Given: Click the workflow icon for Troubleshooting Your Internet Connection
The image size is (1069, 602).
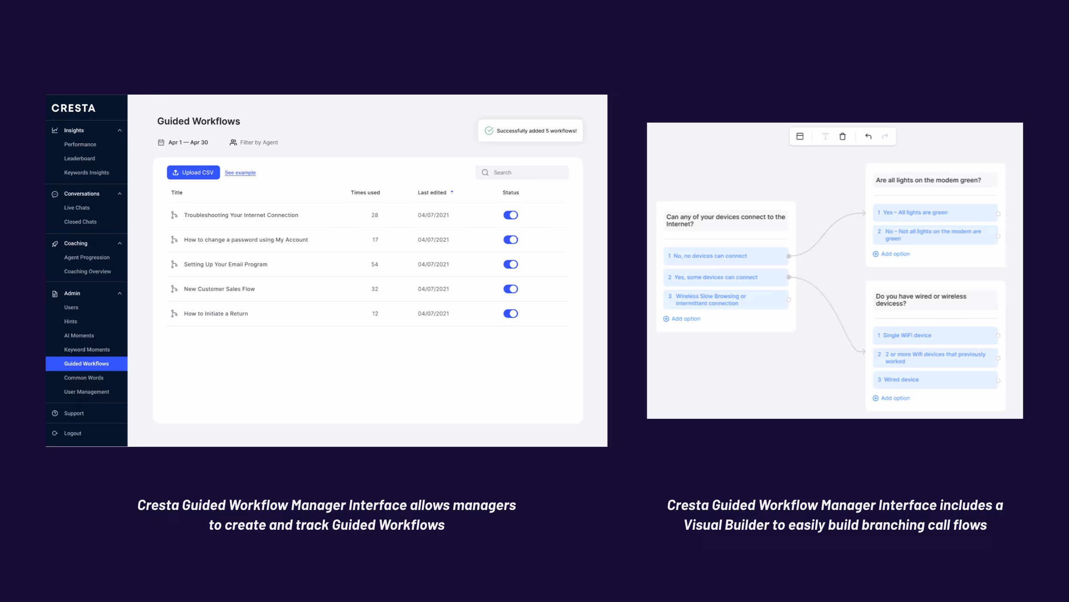Looking at the screenshot, I should (174, 215).
